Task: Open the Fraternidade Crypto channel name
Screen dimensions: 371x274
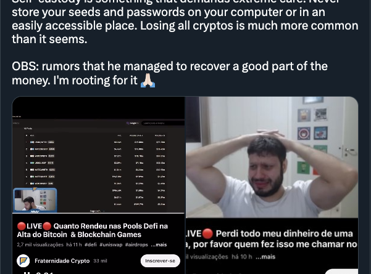Action: [x=62, y=261]
